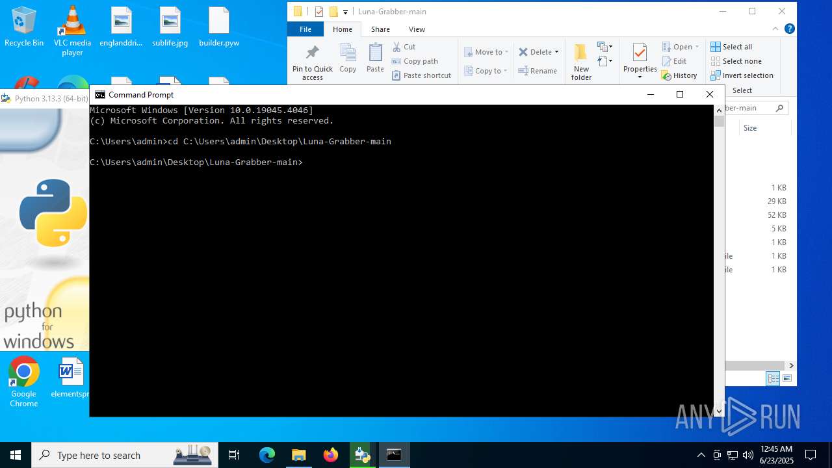Maximize the Command Prompt window
The width and height of the screenshot is (832, 468).
(x=680, y=94)
